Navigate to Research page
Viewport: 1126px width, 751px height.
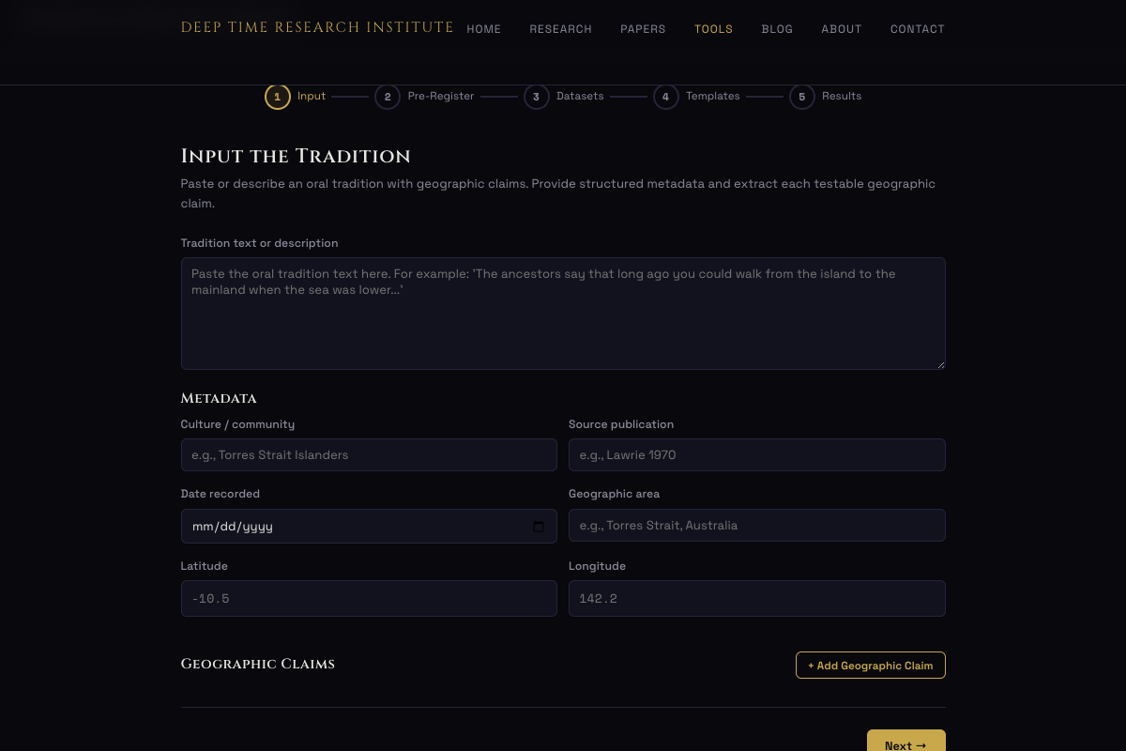pos(560,29)
